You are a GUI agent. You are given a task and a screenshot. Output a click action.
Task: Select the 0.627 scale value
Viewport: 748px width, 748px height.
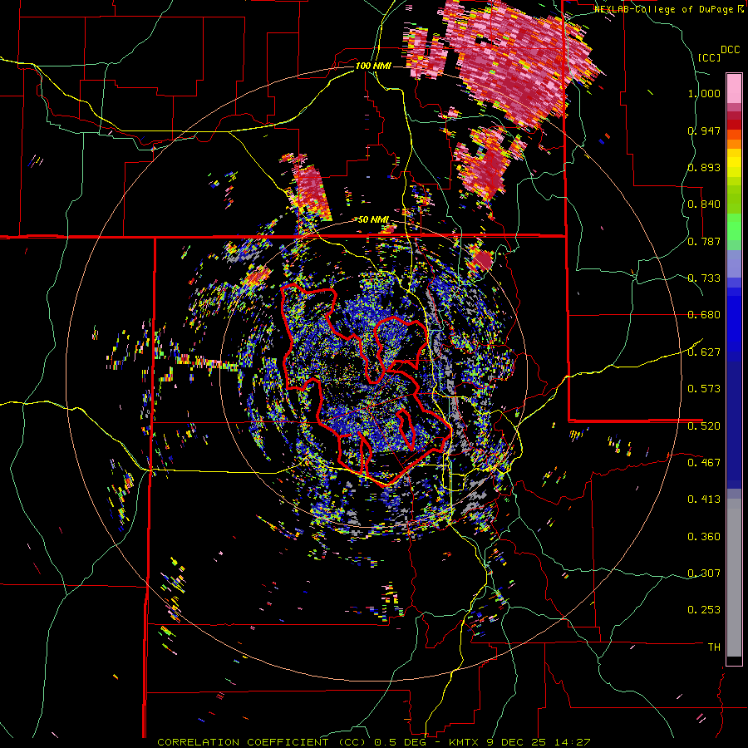click(704, 352)
